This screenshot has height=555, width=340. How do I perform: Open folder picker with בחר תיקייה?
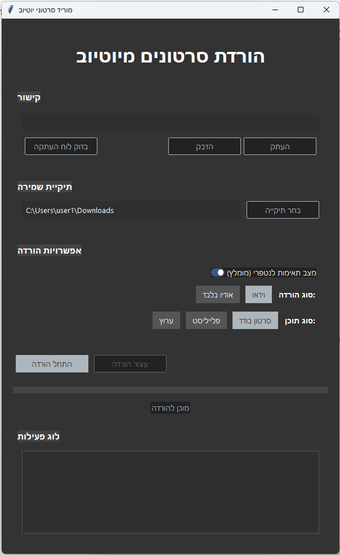pyautogui.click(x=283, y=210)
